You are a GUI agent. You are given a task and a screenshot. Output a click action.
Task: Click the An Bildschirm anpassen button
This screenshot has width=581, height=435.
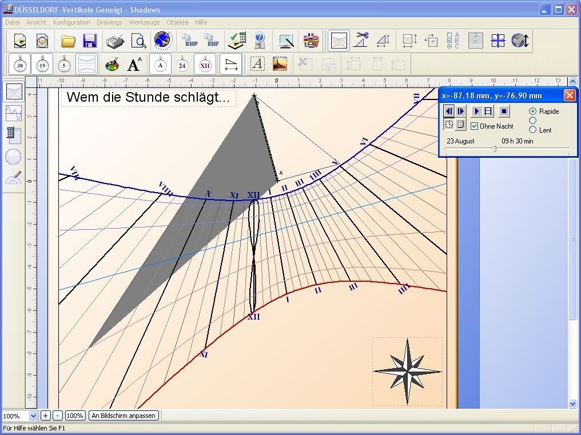tap(123, 416)
